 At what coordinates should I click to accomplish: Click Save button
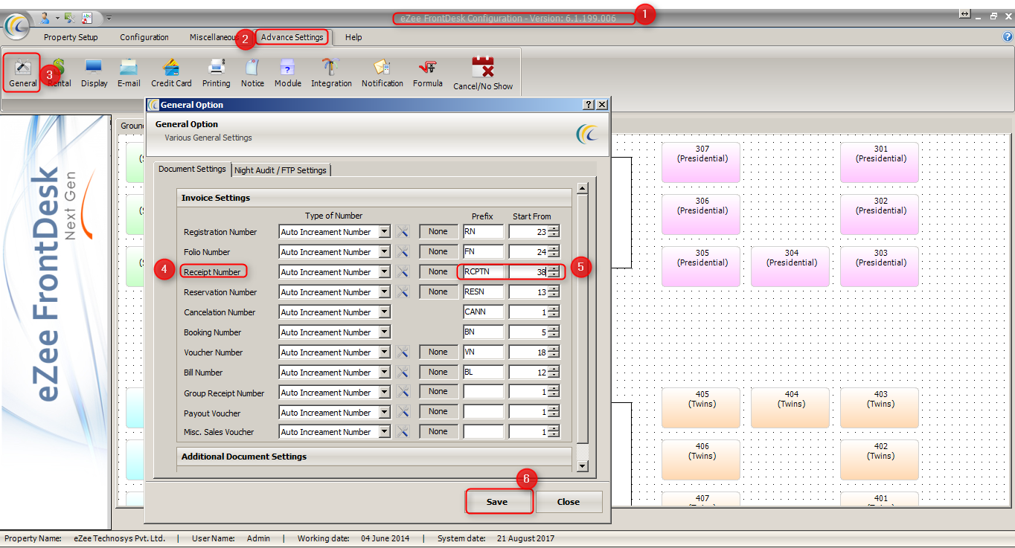click(497, 502)
